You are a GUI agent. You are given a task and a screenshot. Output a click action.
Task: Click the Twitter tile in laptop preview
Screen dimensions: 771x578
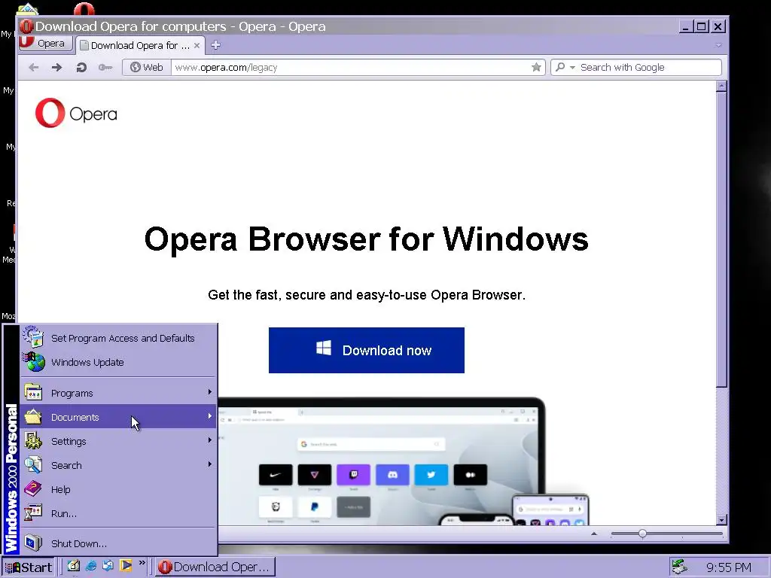(x=431, y=475)
